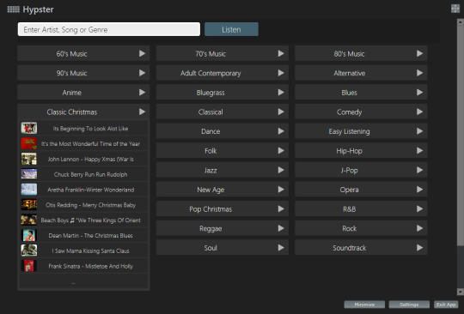Play the New Age arrow icon
The width and height of the screenshot is (464, 314).
281,190
